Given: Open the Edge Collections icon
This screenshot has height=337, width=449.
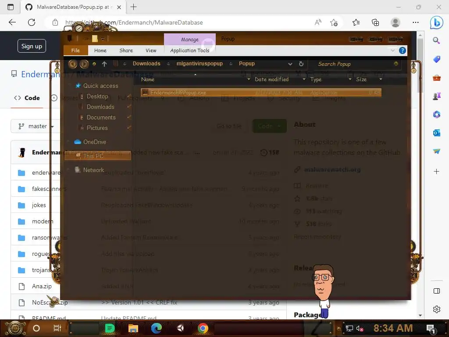Looking at the screenshot, I should pos(375,22).
